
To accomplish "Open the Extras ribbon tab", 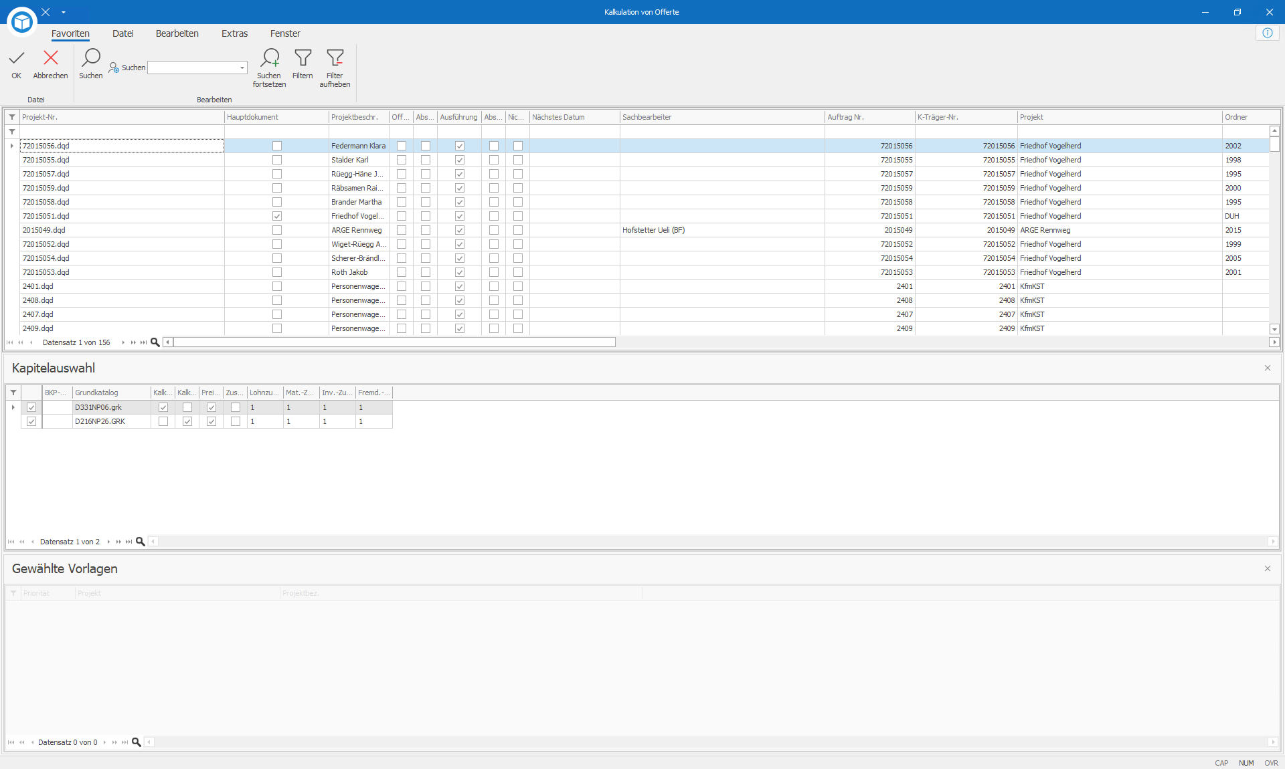I will click(x=235, y=33).
